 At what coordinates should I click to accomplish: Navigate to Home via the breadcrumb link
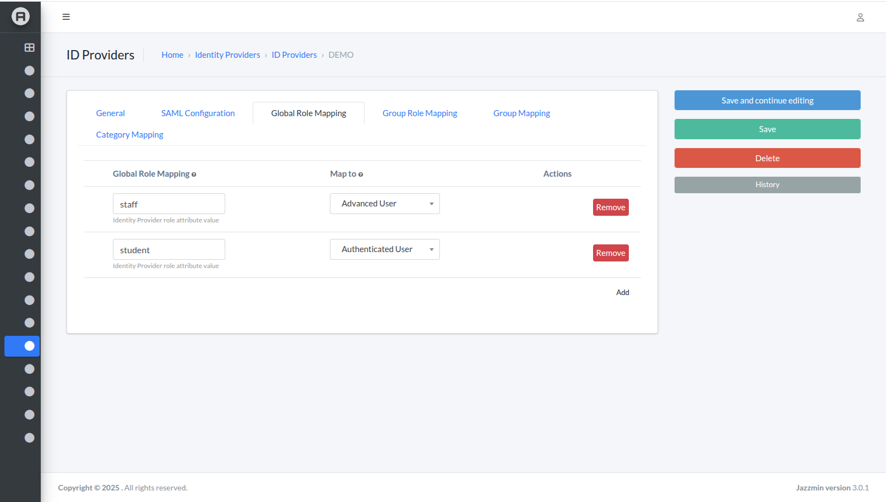tap(172, 54)
